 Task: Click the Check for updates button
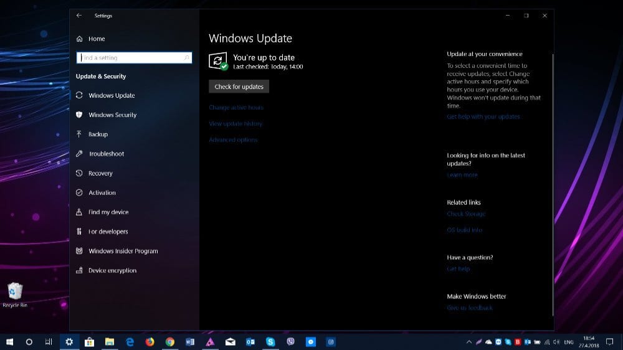click(x=239, y=87)
